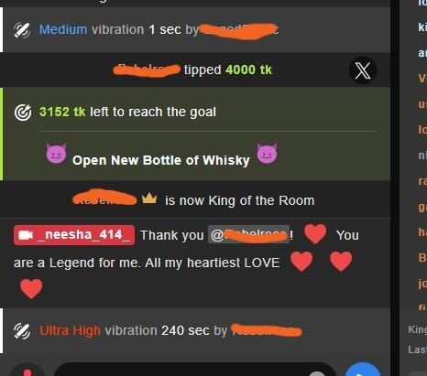Click the emoji button inside message field
Viewport: 427px width, 376px height.
pos(317,373)
